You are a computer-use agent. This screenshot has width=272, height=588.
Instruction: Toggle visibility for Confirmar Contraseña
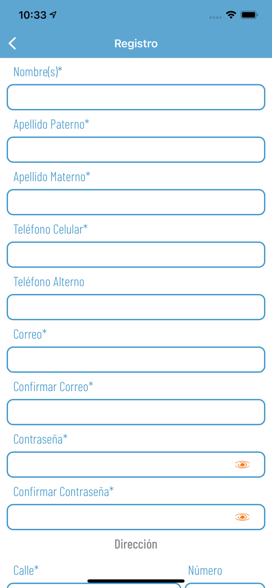[x=242, y=517]
